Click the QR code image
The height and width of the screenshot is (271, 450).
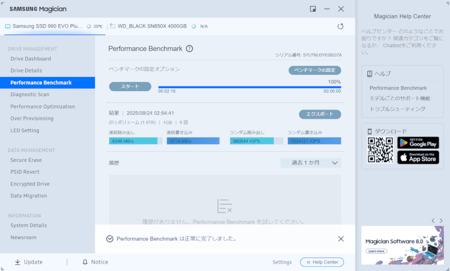tap(381, 150)
